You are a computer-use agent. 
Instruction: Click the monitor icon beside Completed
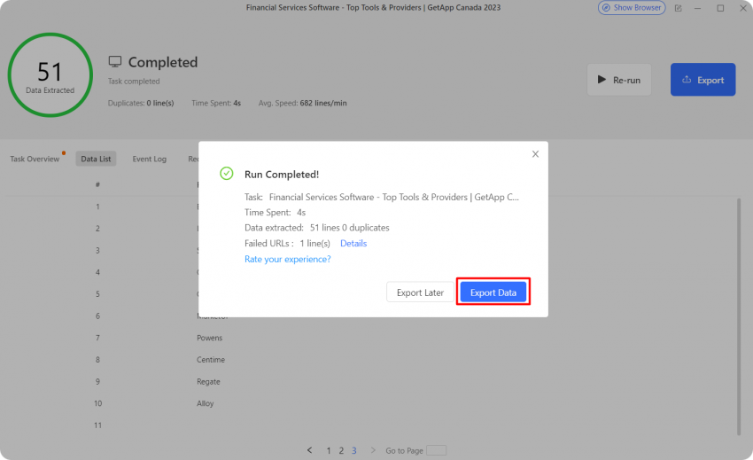coord(115,61)
